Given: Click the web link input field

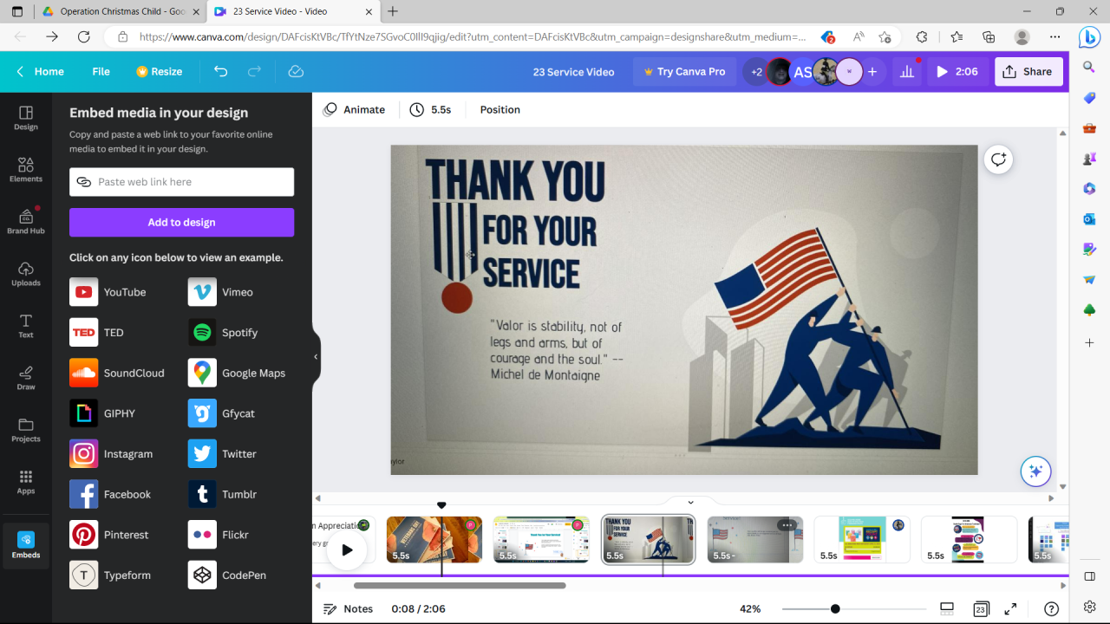Looking at the screenshot, I should click(x=181, y=182).
